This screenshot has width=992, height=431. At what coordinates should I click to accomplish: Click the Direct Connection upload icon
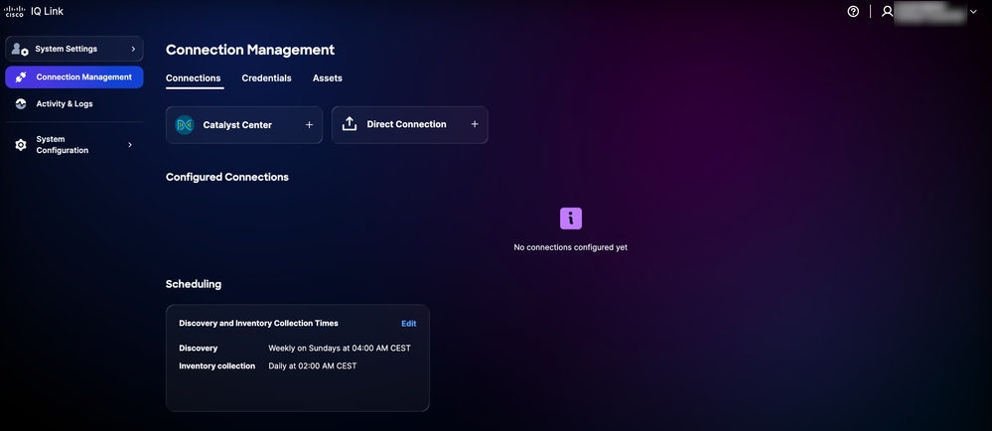coord(350,124)
